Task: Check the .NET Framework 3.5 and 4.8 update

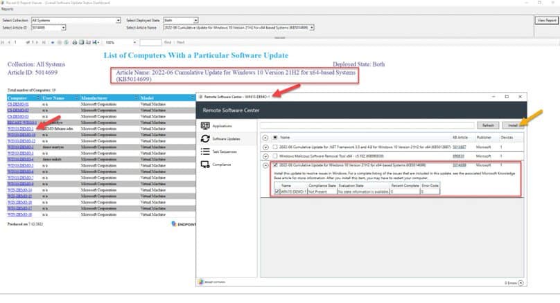Action: [x=275, y=147]
